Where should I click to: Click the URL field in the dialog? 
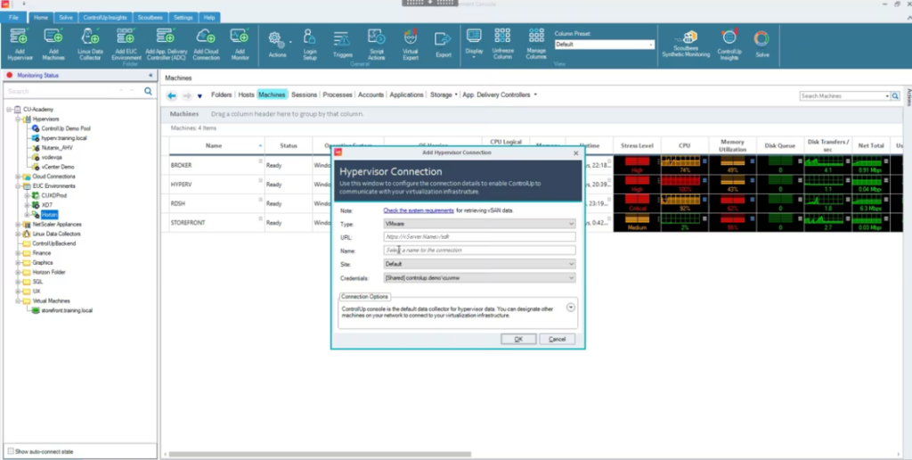pos(479,237)
